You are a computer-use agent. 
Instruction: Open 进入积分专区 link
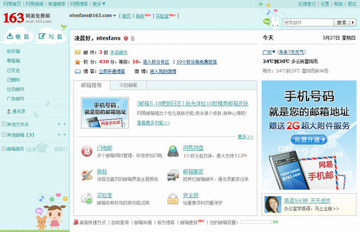click(x=156, y=62)
